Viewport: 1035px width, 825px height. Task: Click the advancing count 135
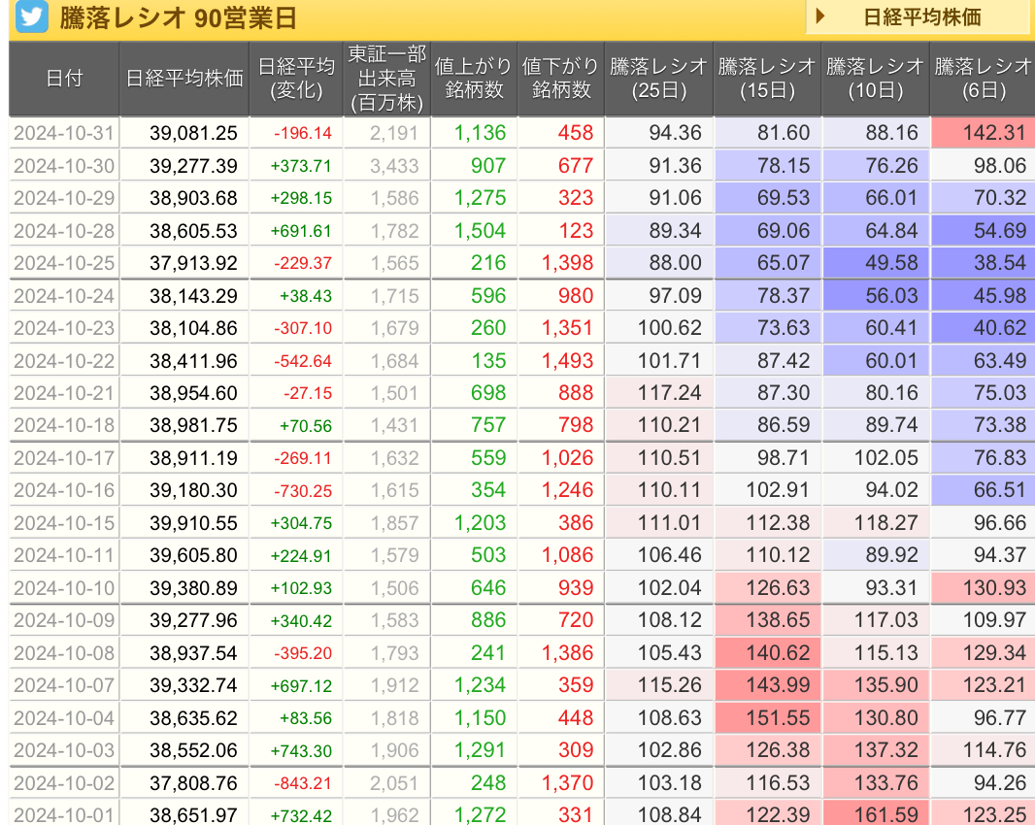coord(488,361)
